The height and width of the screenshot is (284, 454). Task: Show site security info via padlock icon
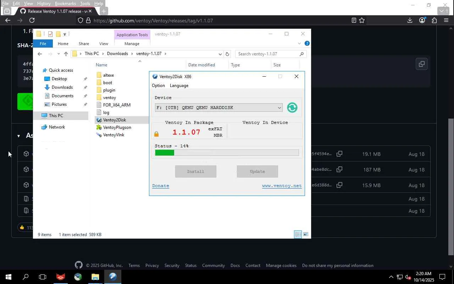coord(88,21)
